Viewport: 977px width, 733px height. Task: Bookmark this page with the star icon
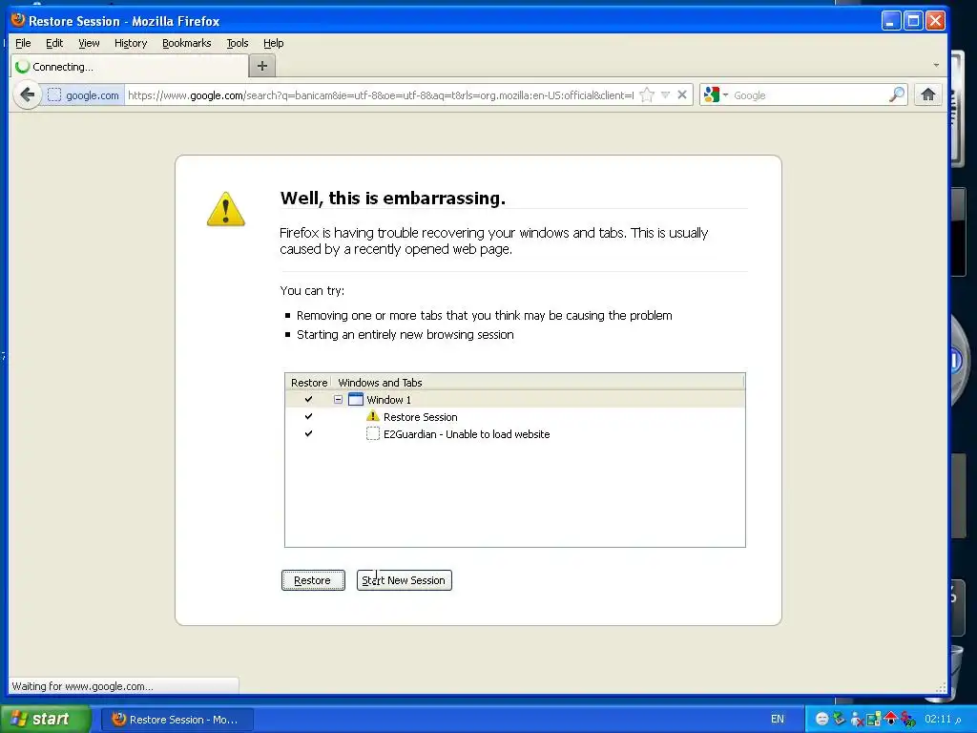(x=647, y=94)
